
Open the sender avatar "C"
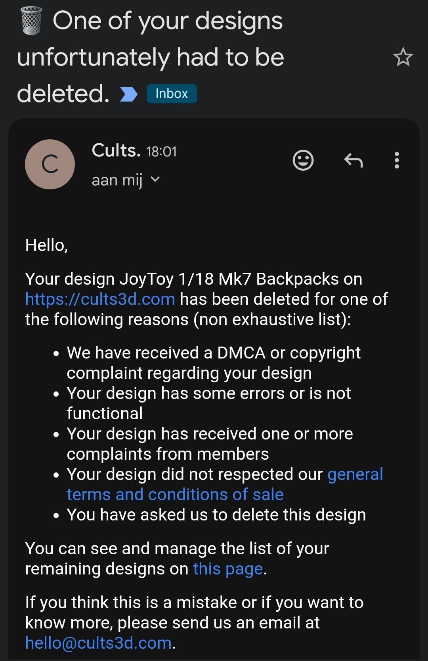point(50,164)
